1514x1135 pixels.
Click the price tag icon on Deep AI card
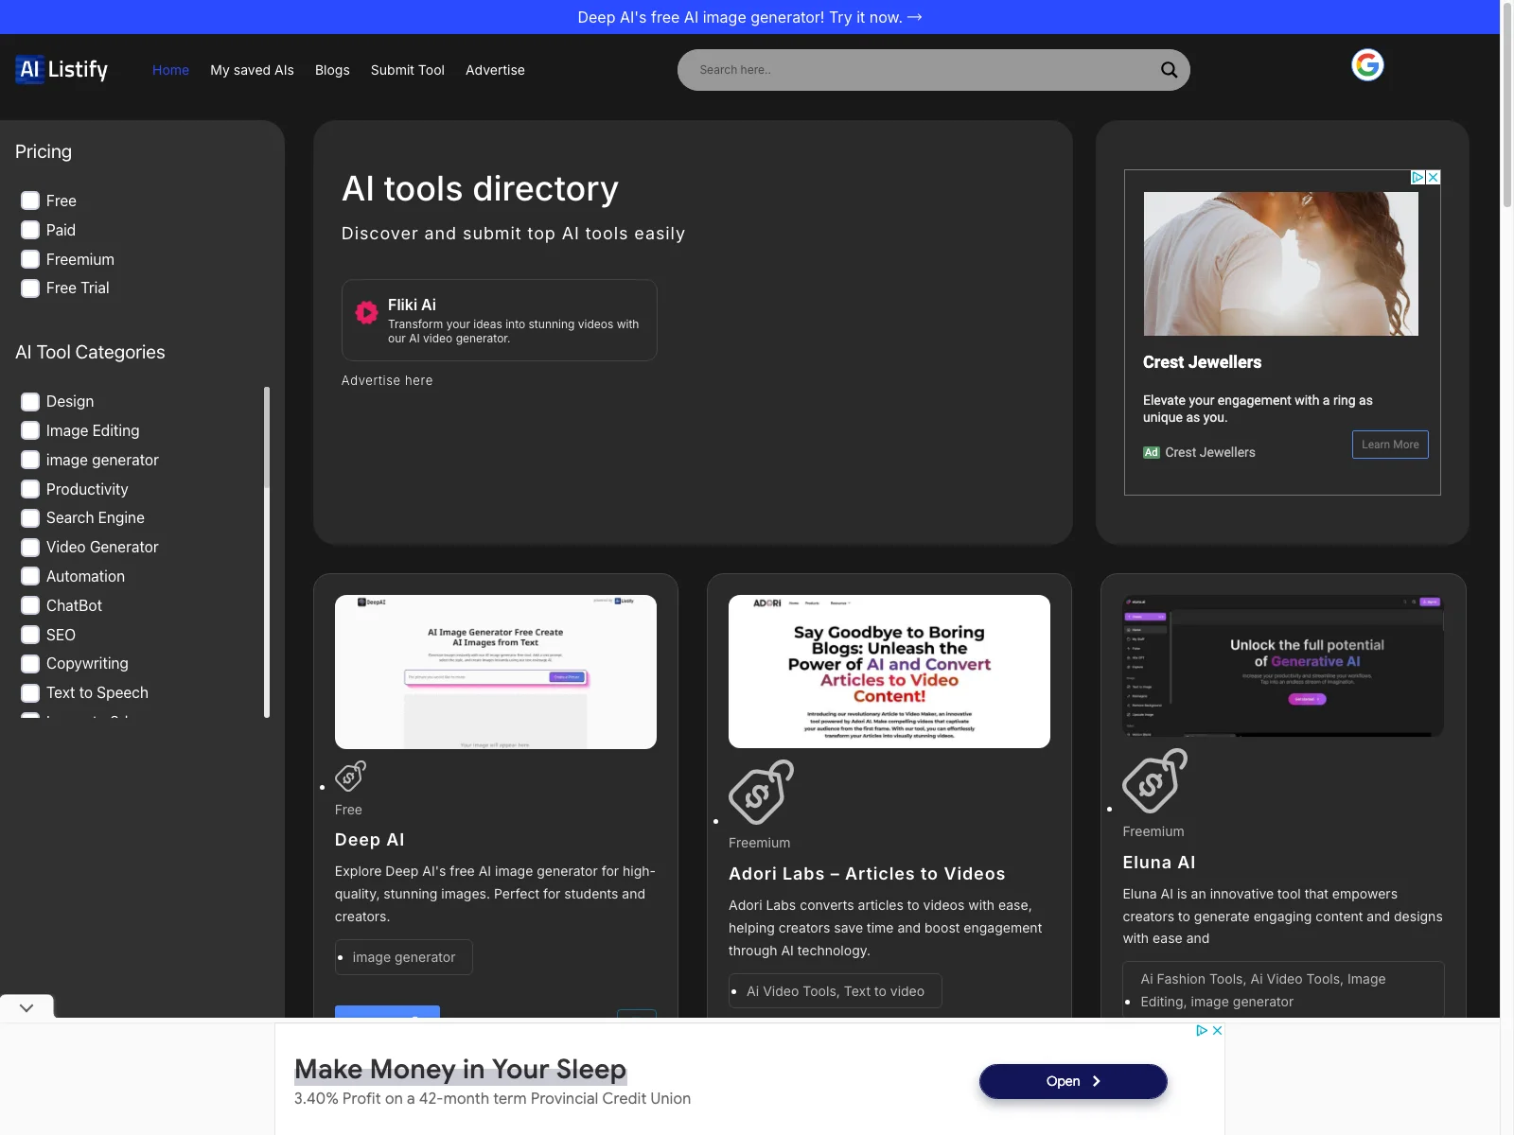coord(351,776)
